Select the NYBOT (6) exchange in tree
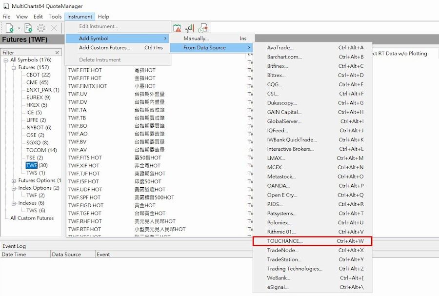 point(39,128)
